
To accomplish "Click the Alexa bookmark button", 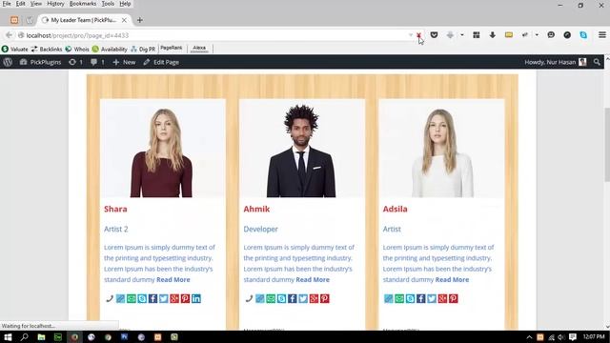I will click(199, 48).
